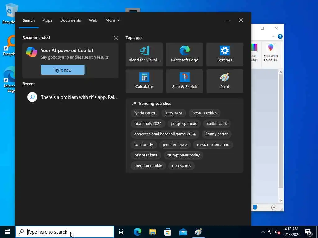This screenshot has height=238, width=318.
Task: Open Paint help question mark icon
Action: 280,37
